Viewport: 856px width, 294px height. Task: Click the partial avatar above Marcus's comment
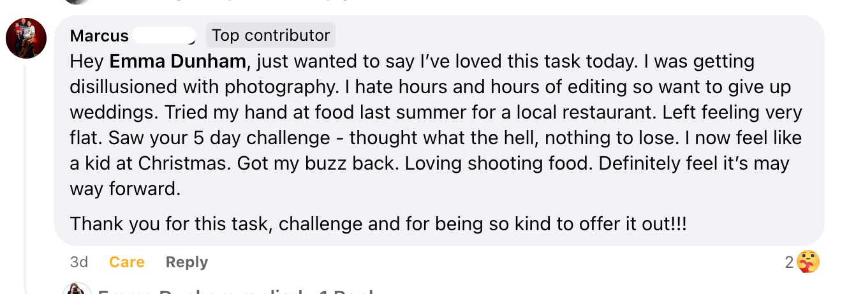pyautogui.click(x=77, y=2)
